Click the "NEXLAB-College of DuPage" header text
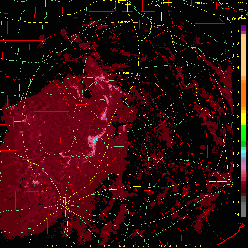The image size is (248, 248). 220,3
